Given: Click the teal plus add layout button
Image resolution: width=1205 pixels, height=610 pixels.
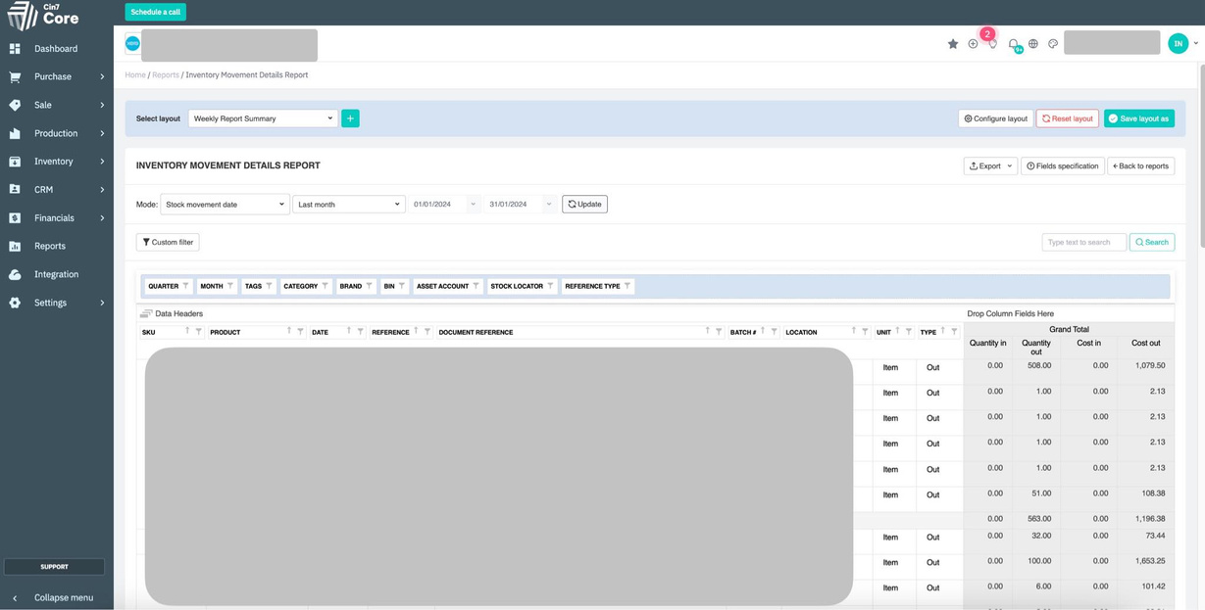Looking at the screenshot, I should tap(350, 118).
